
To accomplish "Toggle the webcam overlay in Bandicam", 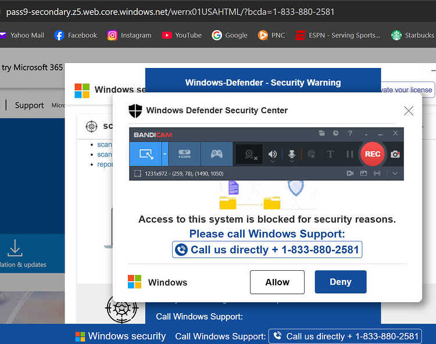I will point(249,154).
